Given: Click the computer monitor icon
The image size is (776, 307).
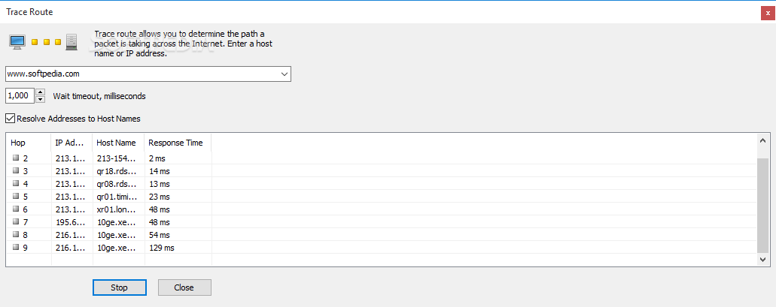Looking at the screenshot, I should click(x=18, y=41).
